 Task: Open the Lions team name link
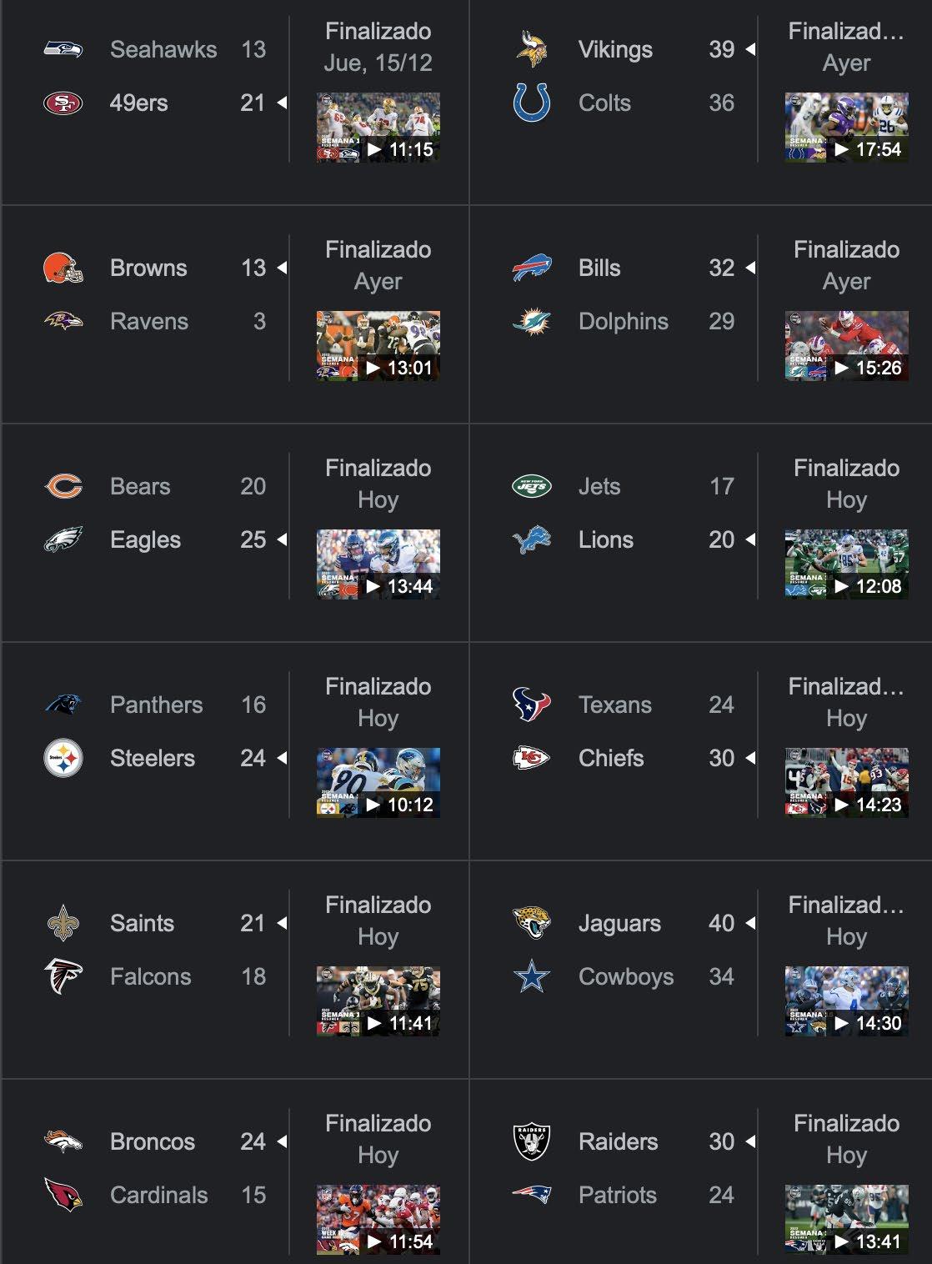pos(606,539)
